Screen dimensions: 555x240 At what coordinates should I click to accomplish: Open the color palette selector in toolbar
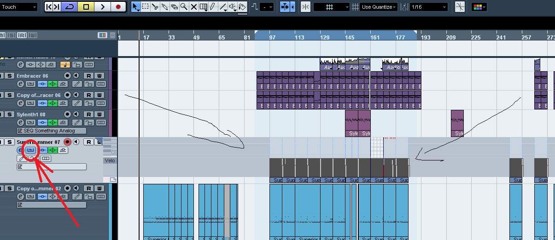tap(479, 7)
